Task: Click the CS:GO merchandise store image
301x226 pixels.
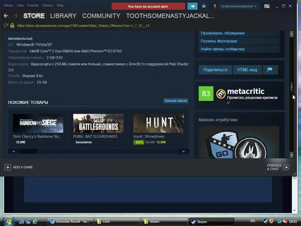Action: pyautogui.click(x=239, y=142)
